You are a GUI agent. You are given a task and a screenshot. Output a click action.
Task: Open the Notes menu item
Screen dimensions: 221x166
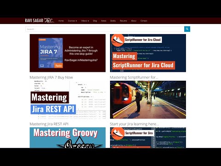(104, 21)
